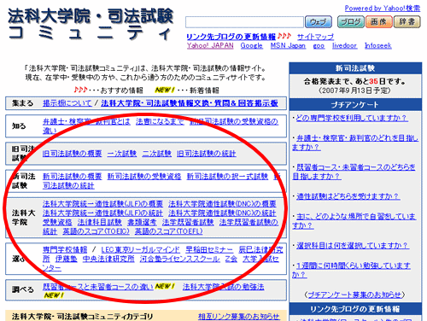427x321 pixels.
Task: Open 英語のスコア(TOEFL) link
Action: click(x=168, y=231)
